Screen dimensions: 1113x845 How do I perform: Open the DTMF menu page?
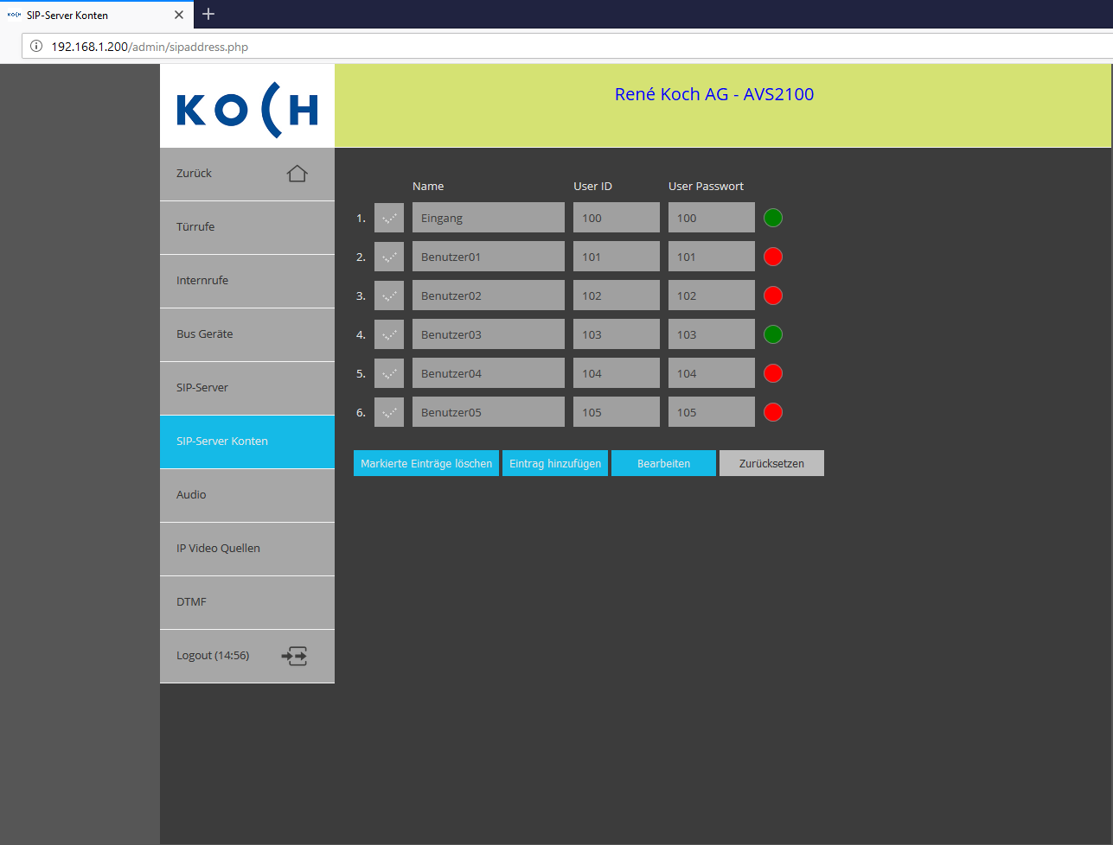click(x=247, y=602)
